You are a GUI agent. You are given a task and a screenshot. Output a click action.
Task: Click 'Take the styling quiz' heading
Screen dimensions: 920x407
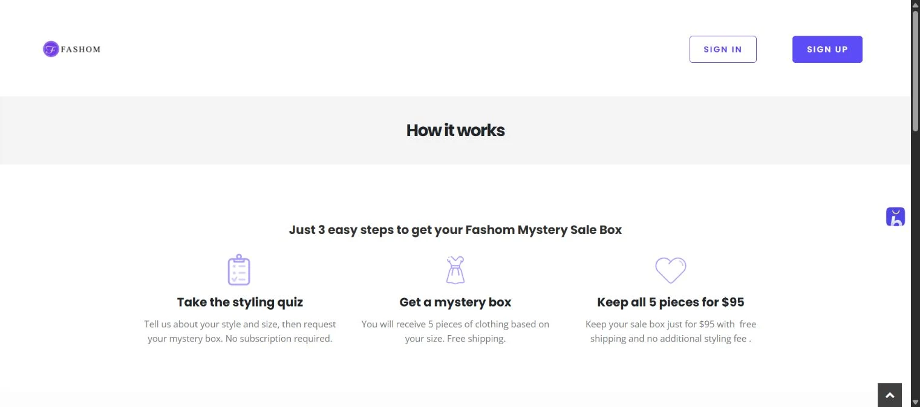click(x=240, y=302)
